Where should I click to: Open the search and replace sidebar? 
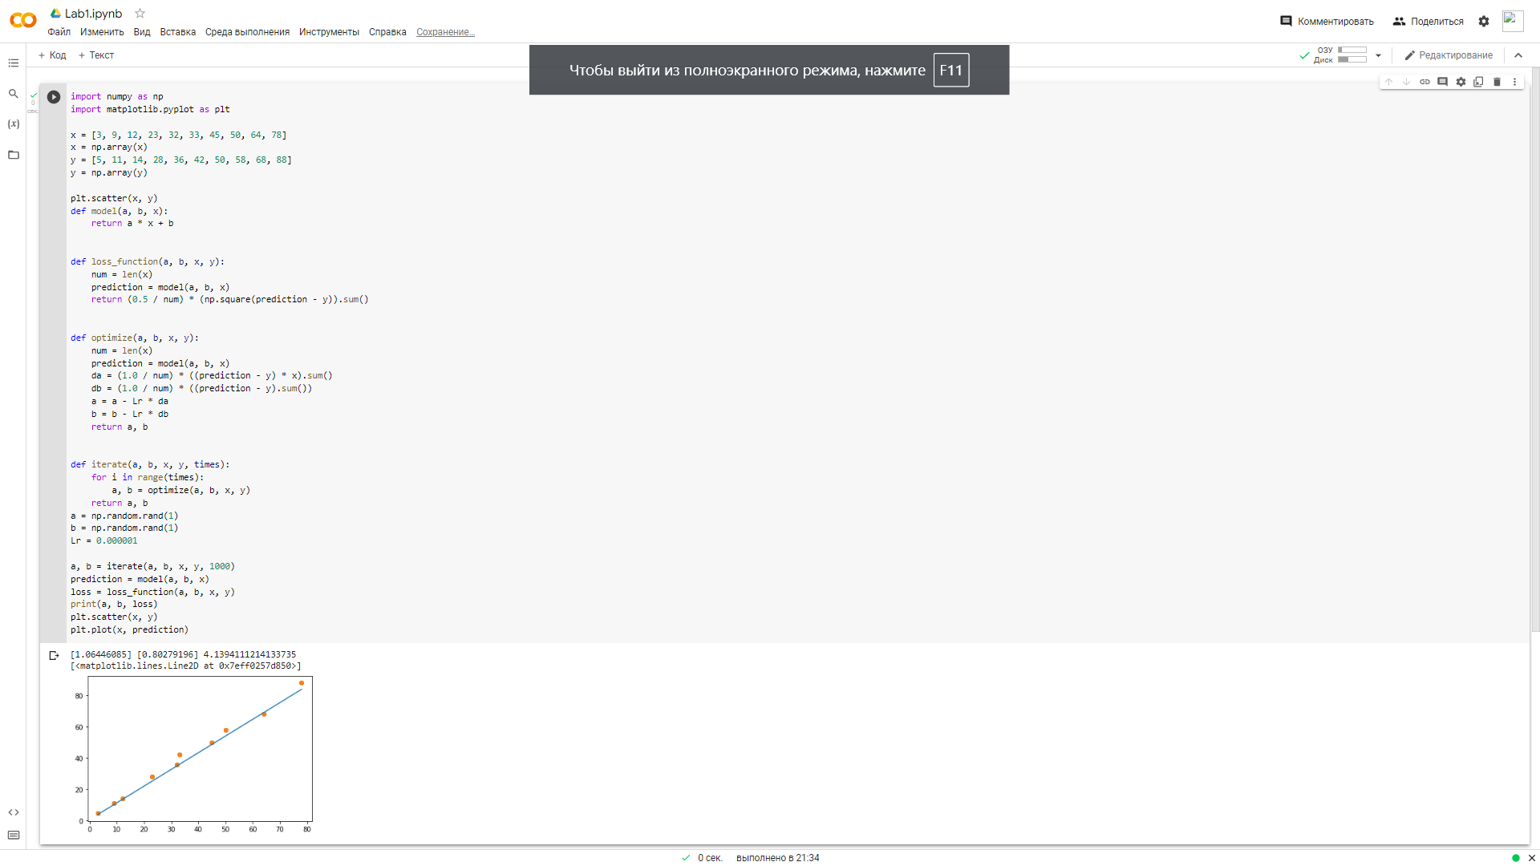click(14, 94)
